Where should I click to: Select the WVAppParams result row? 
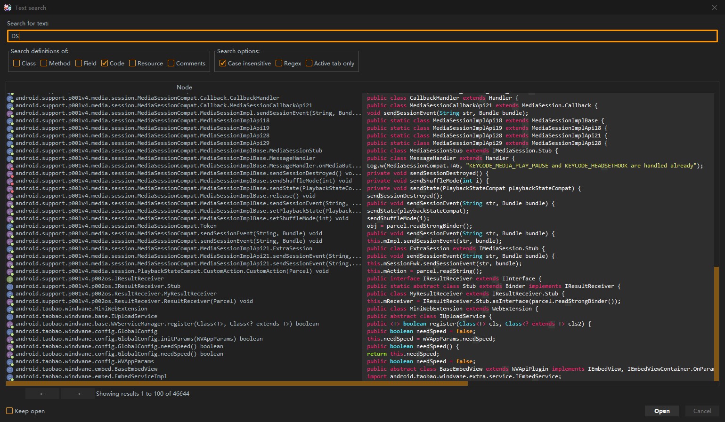point(184,361)
